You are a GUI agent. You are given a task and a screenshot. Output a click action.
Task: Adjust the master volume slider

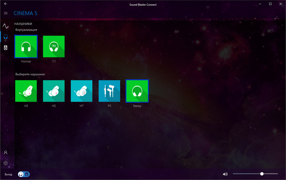(255, 174)
